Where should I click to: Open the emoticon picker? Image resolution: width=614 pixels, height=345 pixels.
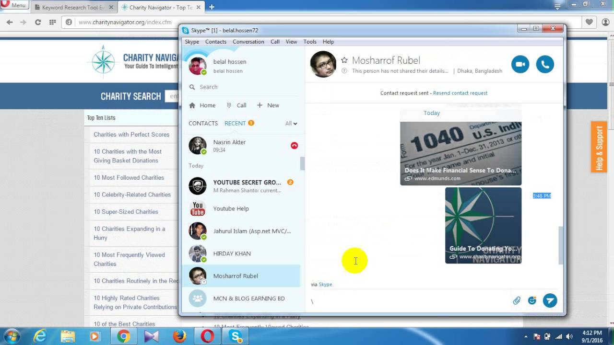coord(532,300)
